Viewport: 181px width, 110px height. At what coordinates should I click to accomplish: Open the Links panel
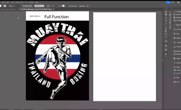click(x=176, y=77)
